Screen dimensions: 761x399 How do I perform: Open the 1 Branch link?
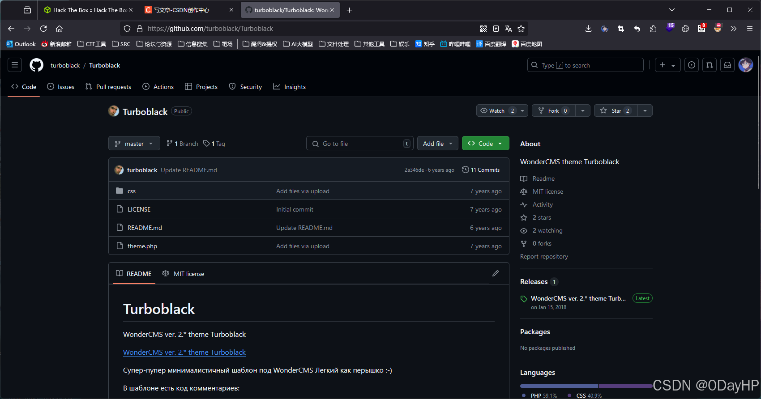coord(182,144)
